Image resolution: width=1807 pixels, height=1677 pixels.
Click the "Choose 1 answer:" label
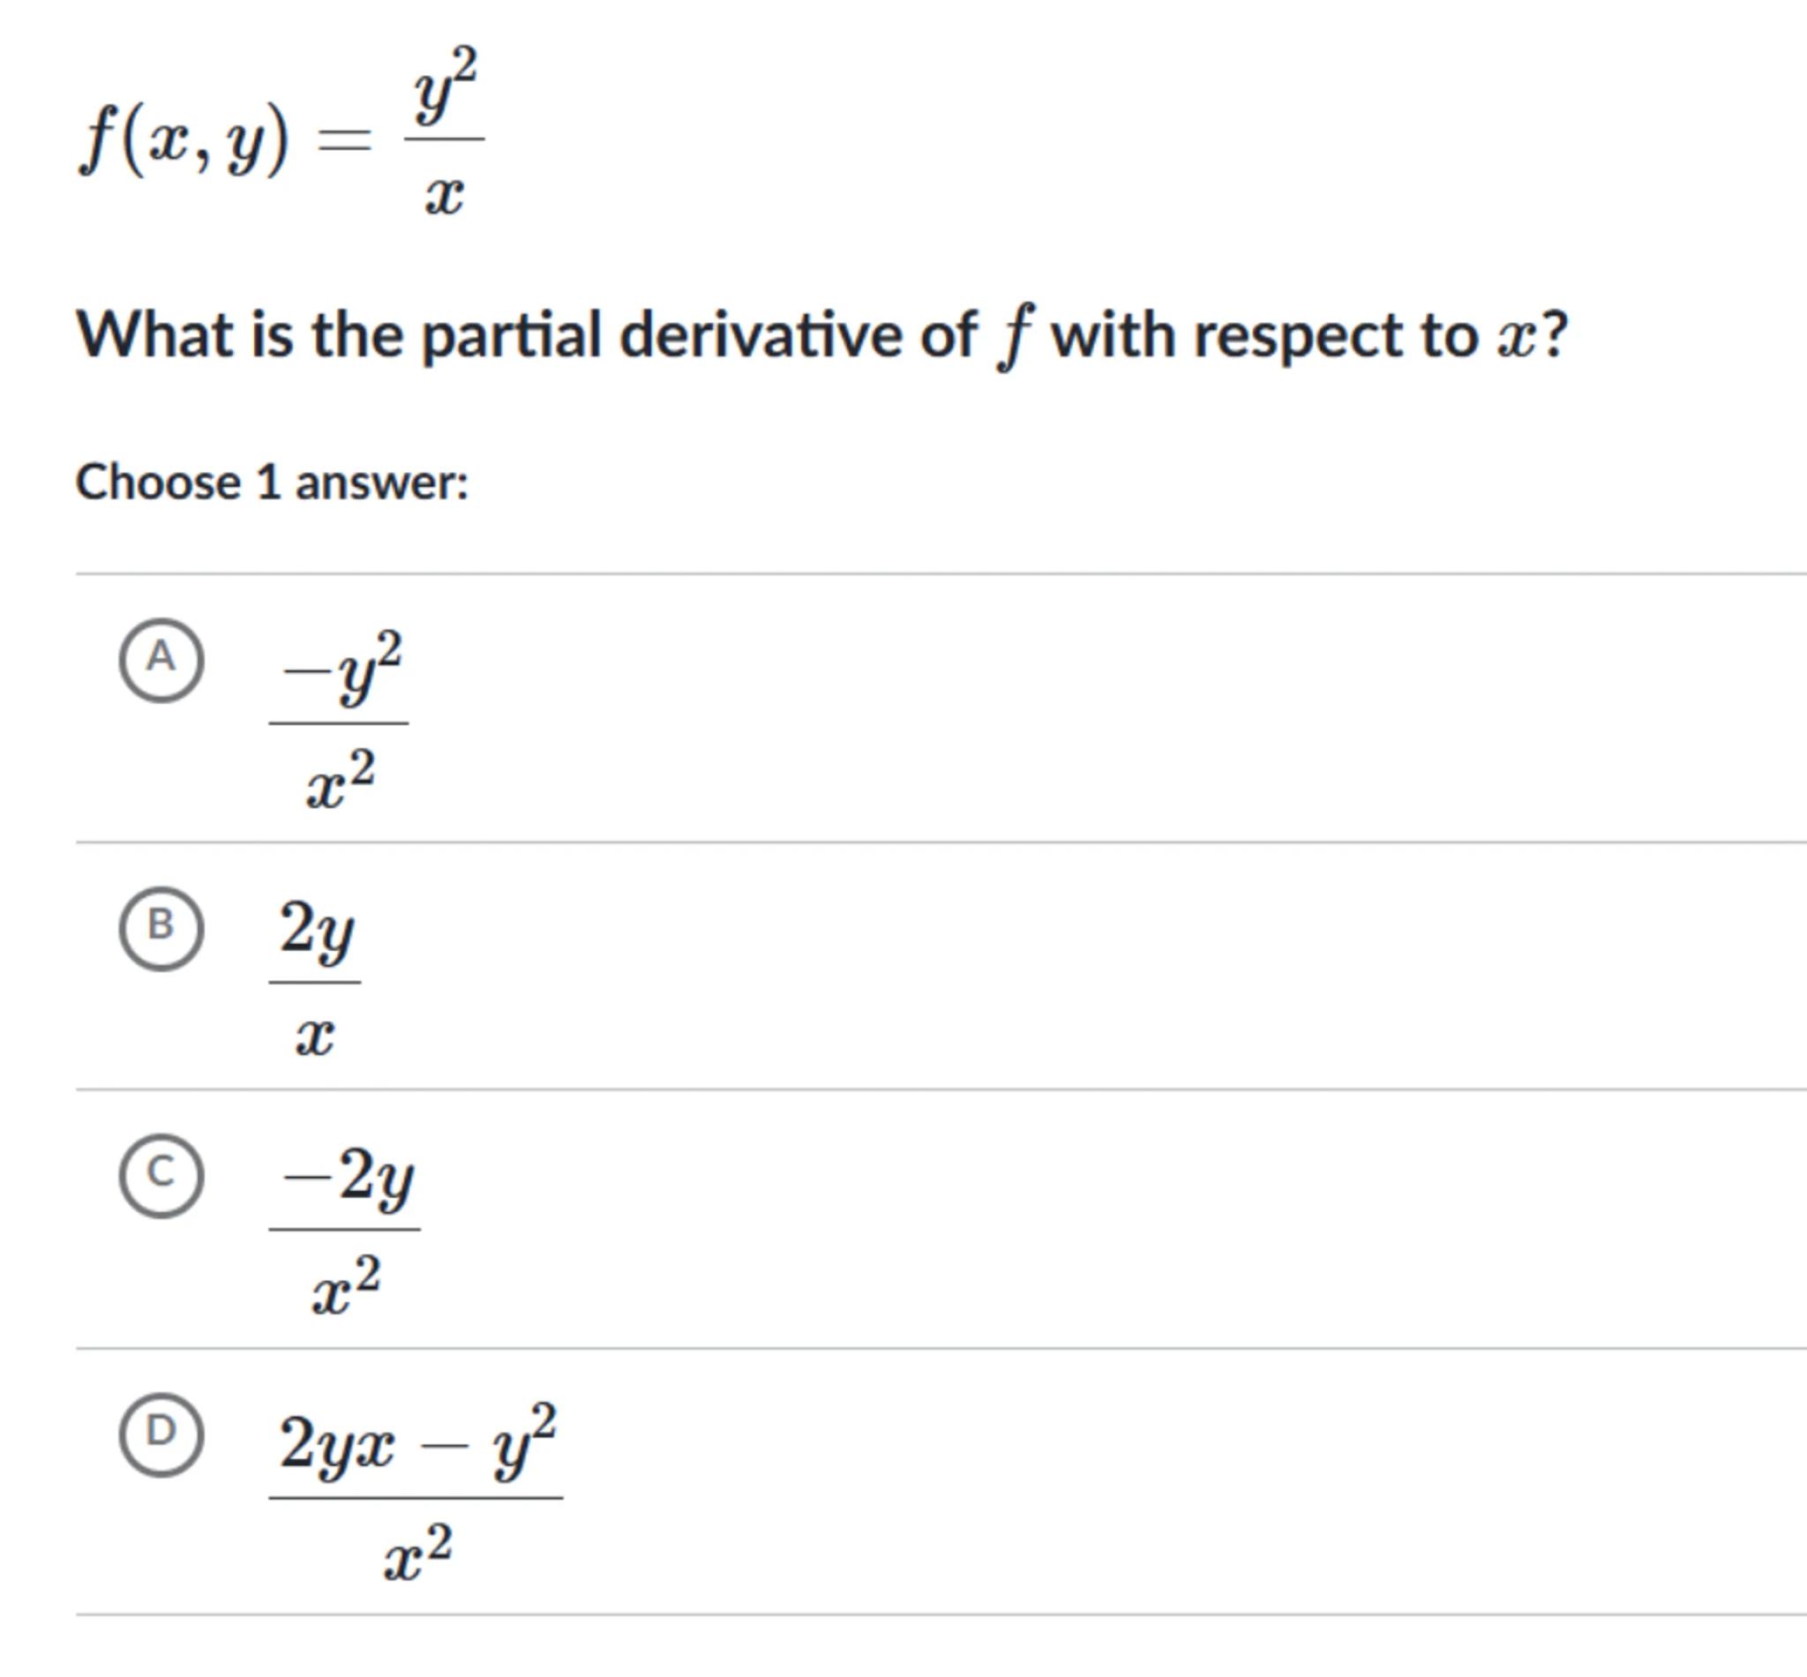click(x=272, y=482)
